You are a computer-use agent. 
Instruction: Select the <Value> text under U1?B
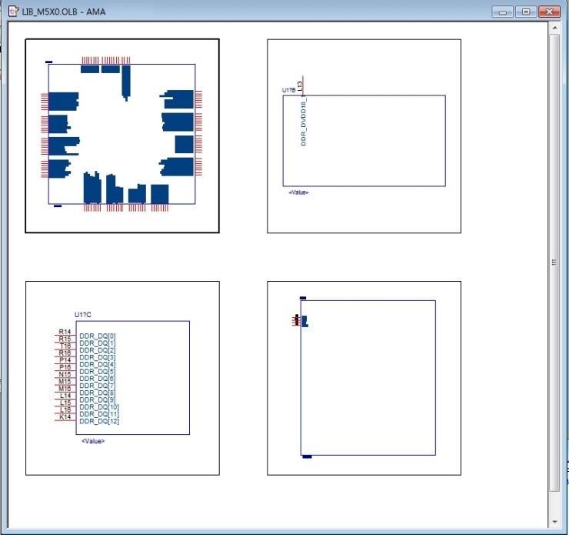[x=298, y=192]
